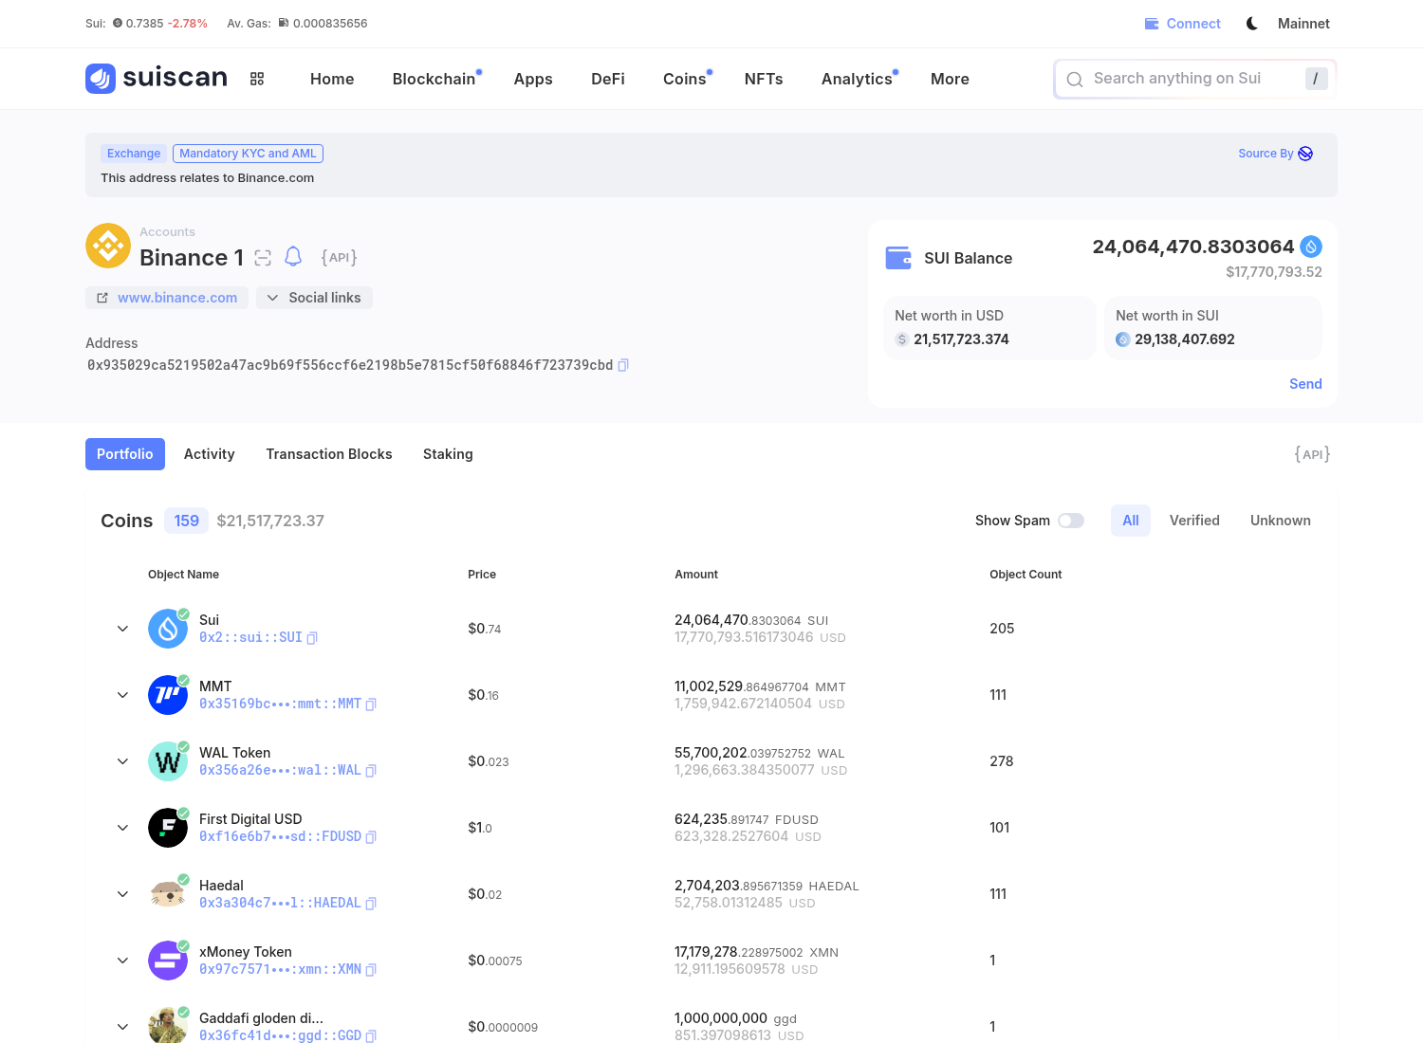Click the First Digital USD logo
The height and width of the screenshot is (1043, 1423).
tap(168, 828)
